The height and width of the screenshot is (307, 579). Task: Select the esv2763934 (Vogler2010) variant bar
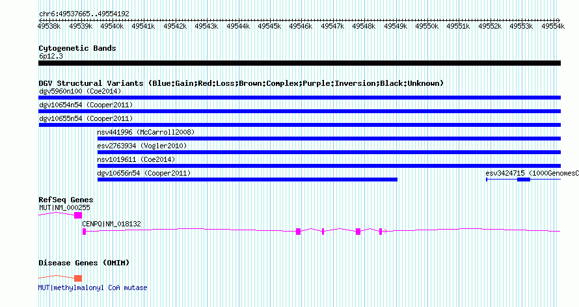click(329, 152)
